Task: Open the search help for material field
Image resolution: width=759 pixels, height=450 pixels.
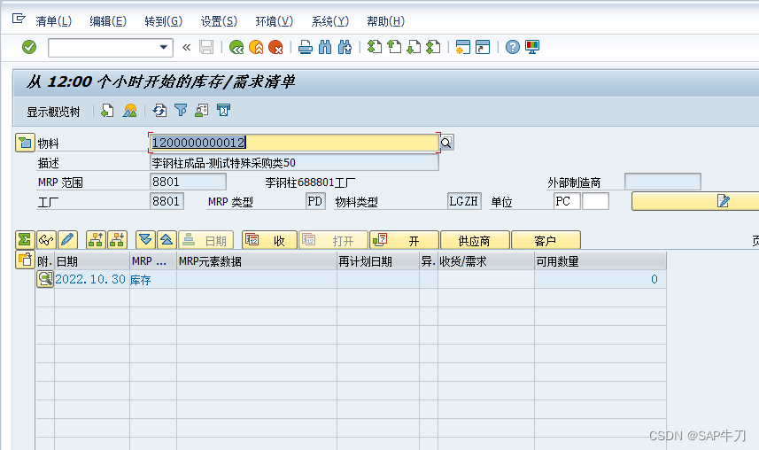Action: point(446,143)
